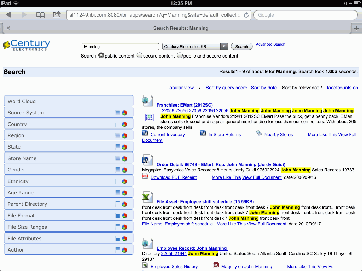362x271 pixels.
Task: Click the State pie chart icon
Action: point(125,147)
